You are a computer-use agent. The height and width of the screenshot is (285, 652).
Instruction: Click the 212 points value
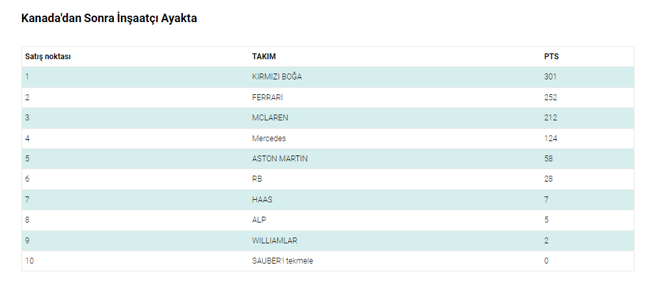[550, 118]
